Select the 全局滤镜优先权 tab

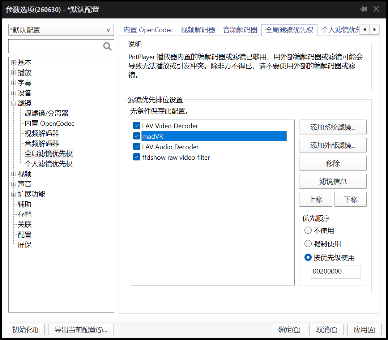289,30
